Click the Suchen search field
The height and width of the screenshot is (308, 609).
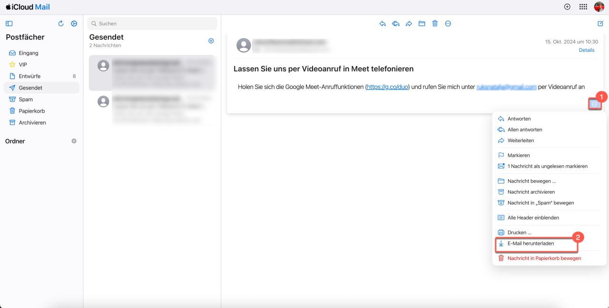(152, 23)
